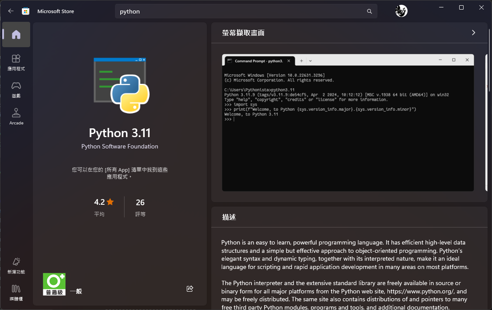Open 媒體櫃 (Library) in sidebar
Screen dimensions: 492x310
(x=16, y=293)
